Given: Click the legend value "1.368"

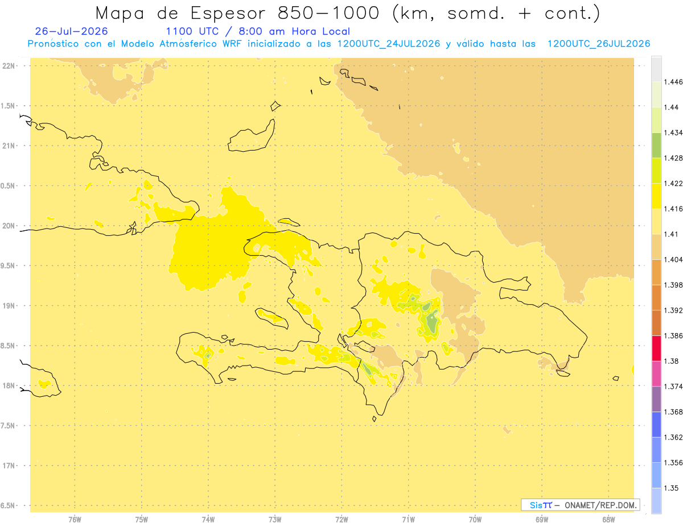Looking at the screenshot, I should coord(673,412).
